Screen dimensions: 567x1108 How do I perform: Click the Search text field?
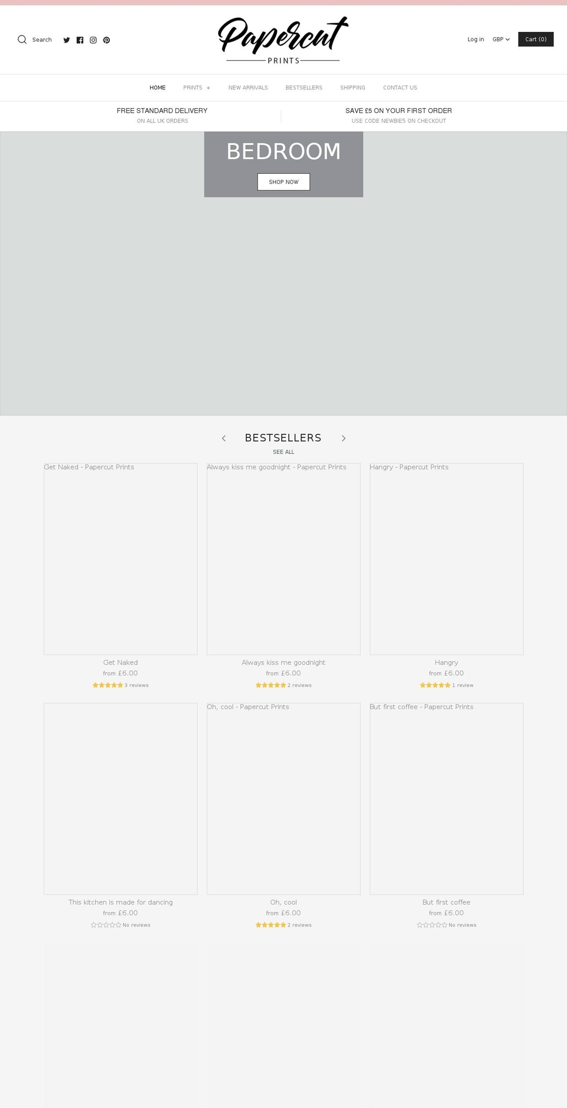click(x=42, y=40)
